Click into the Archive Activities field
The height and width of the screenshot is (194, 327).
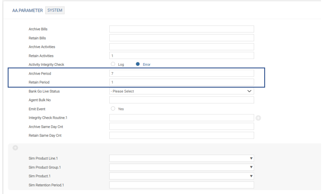point(181,47)
